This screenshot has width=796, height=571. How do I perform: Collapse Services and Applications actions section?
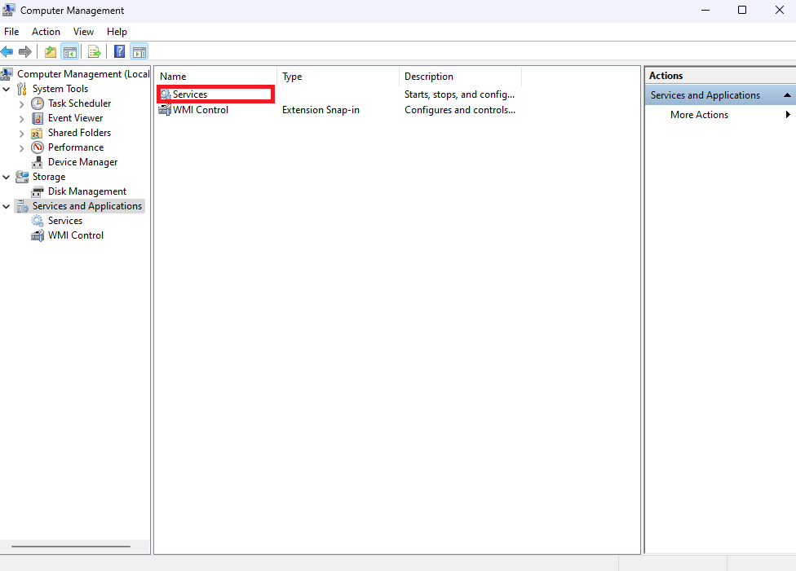coord(787,95)
